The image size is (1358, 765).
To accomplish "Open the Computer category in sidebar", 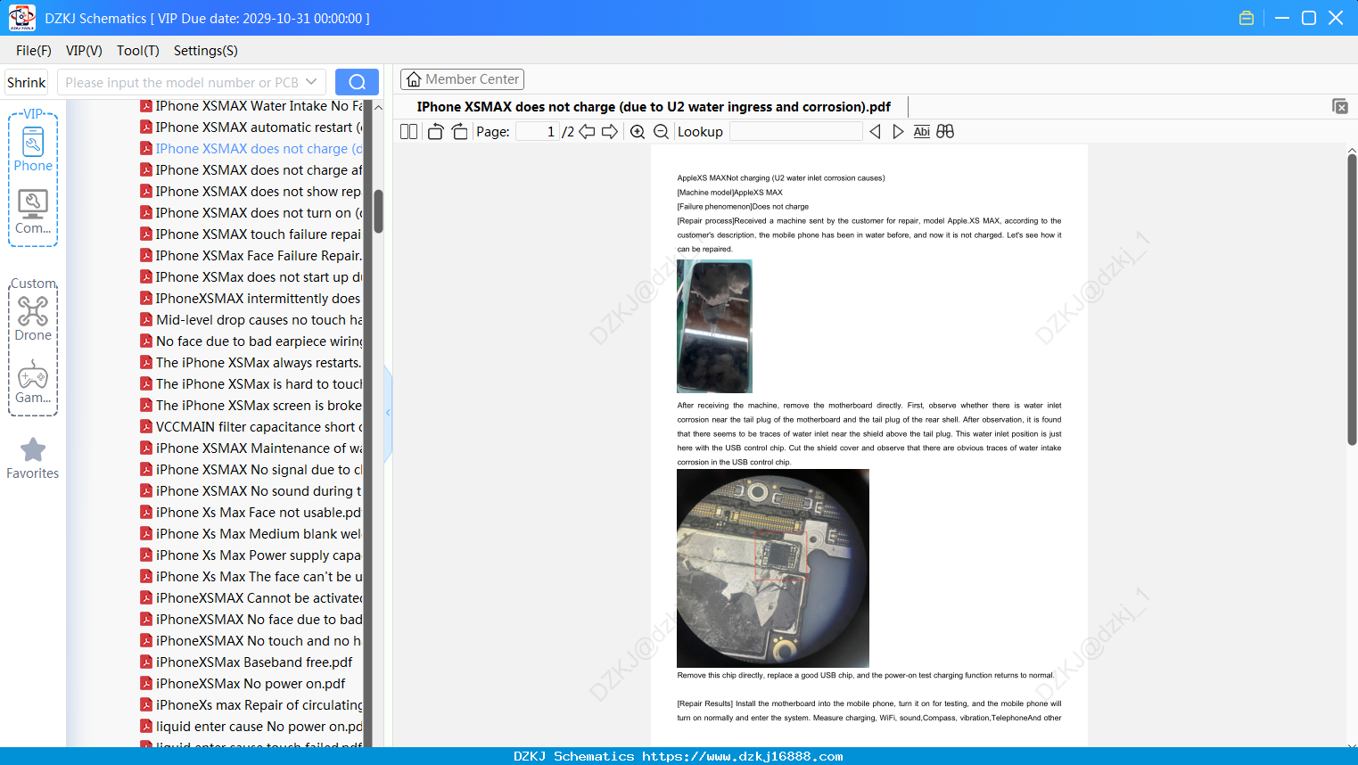I will pos(33,211).
